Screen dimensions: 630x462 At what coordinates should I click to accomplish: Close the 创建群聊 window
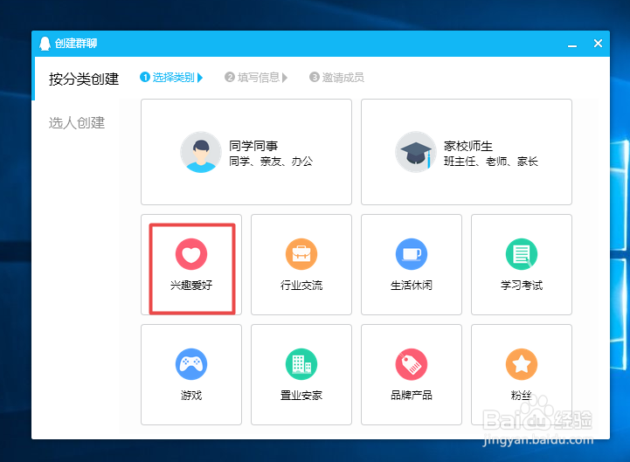click(598, 44)
